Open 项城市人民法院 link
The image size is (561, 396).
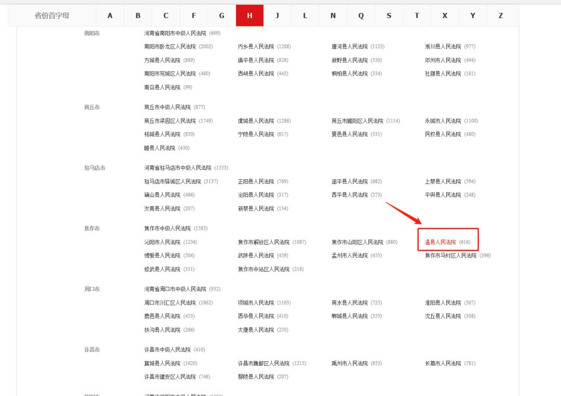click(256, 302)
